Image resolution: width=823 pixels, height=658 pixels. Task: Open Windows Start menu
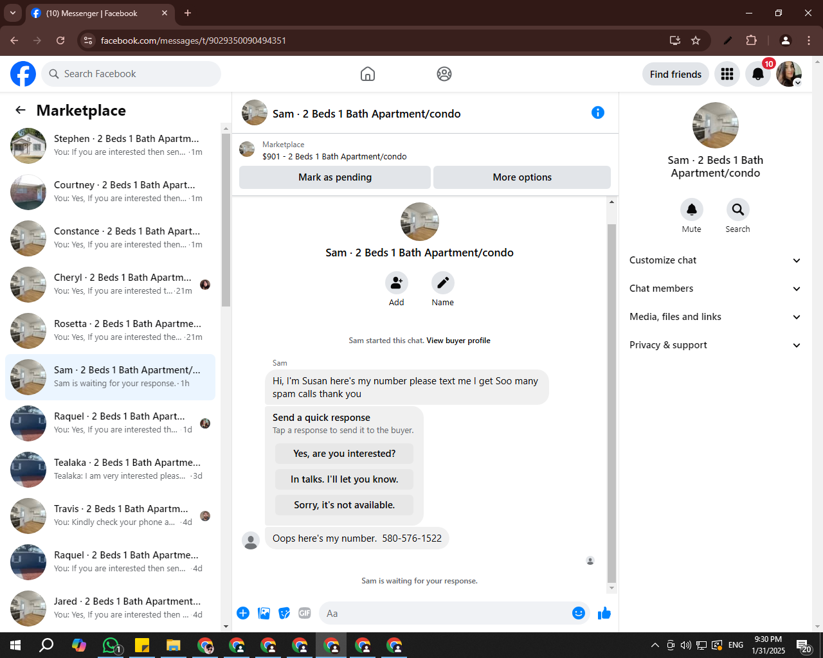(15, 645)
